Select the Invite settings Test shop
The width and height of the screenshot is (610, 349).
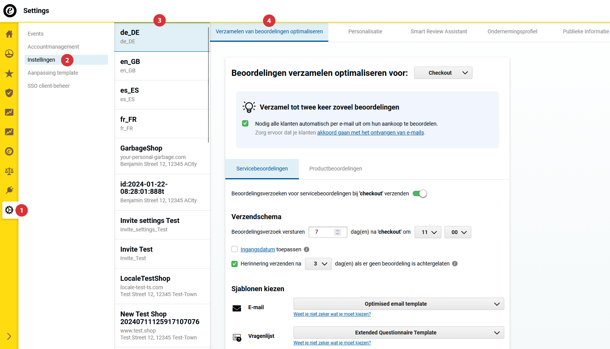(x=161, y=225)
